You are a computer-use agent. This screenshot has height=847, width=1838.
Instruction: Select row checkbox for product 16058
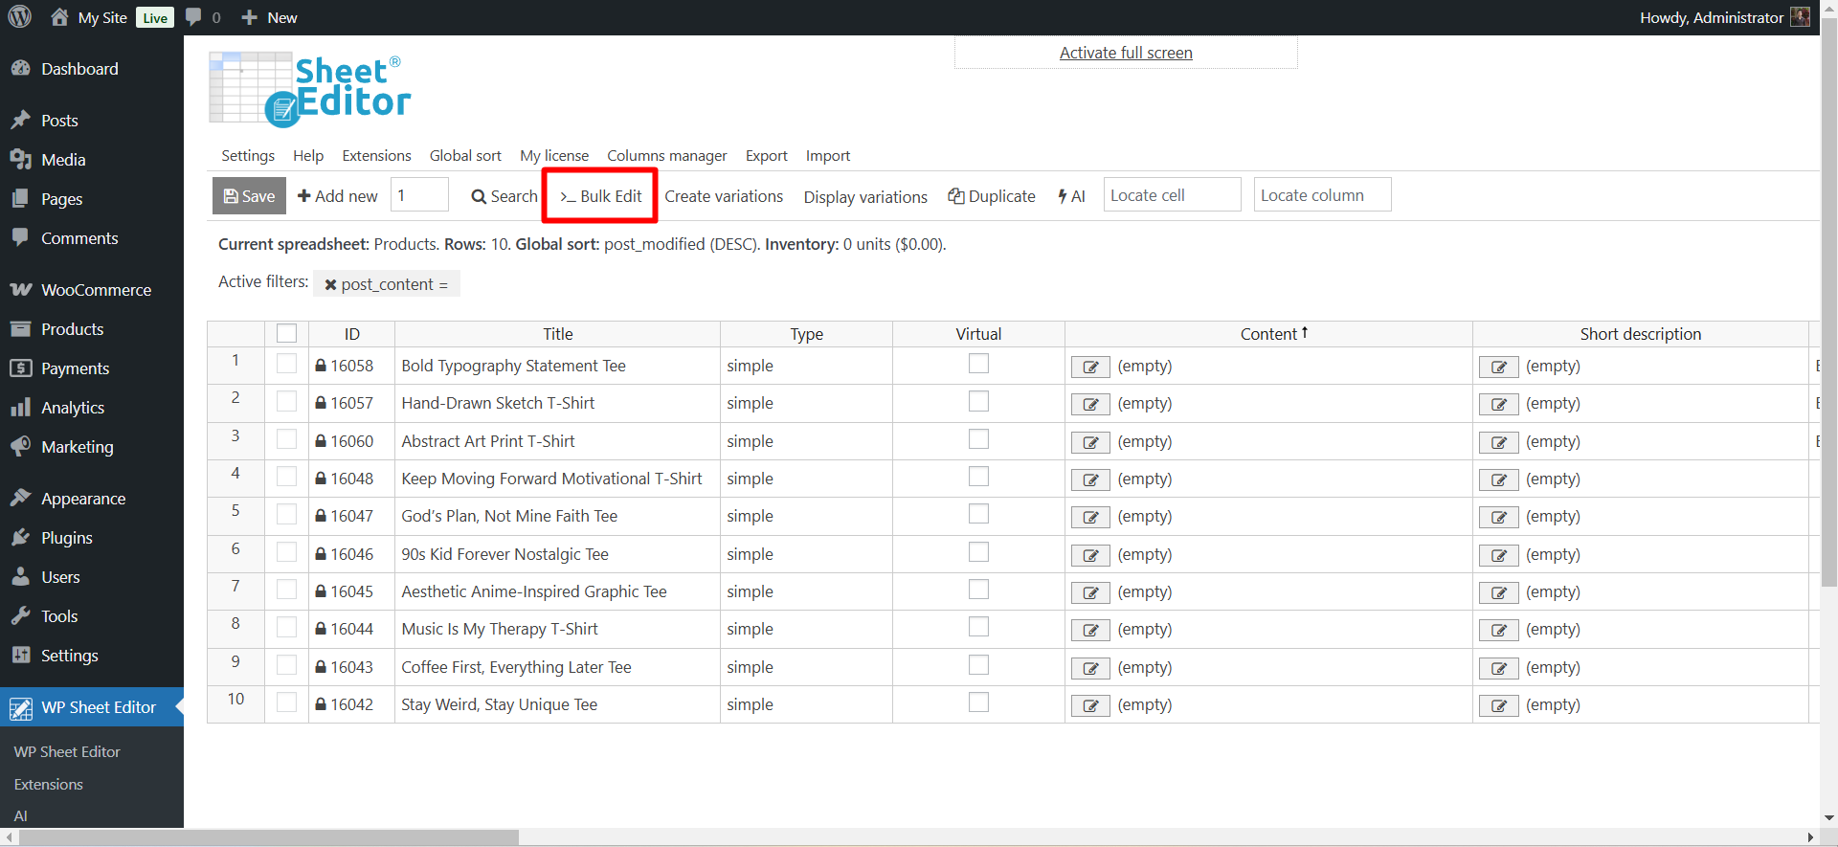click(x=286, y=365)
